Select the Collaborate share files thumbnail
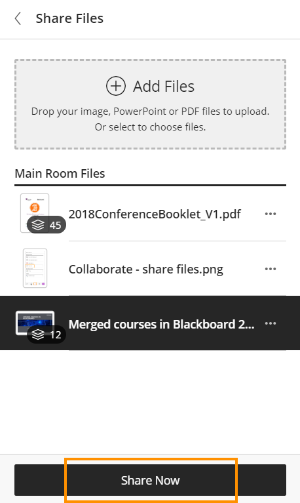 [x=35, y=268]
